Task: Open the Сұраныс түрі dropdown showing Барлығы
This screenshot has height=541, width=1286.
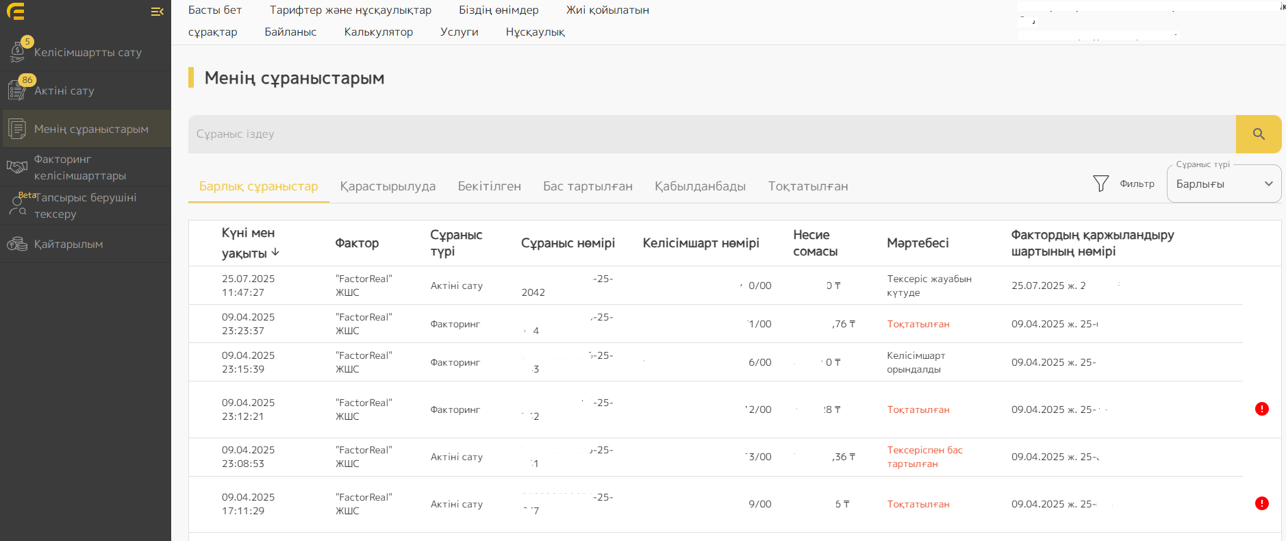Action: [x=1224, y=184]
